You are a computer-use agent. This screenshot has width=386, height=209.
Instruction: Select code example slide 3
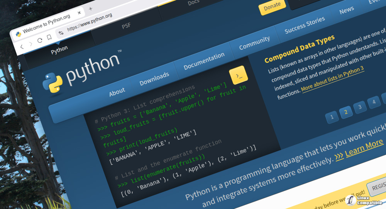360,107
